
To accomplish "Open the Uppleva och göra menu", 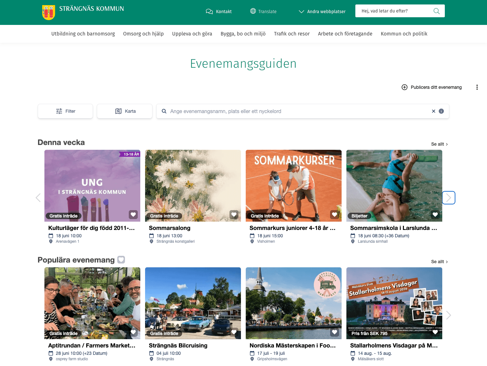I will click(x=192, y=34).
